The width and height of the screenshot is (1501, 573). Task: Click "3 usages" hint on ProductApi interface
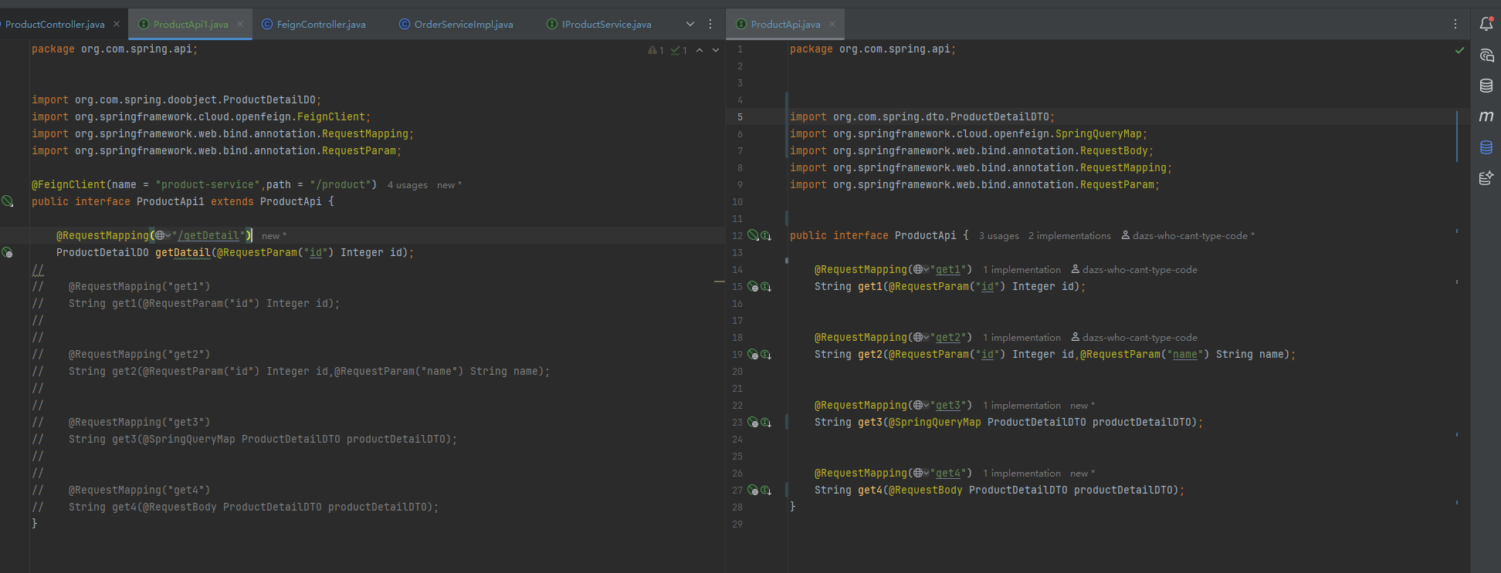(x=998, y=236)
